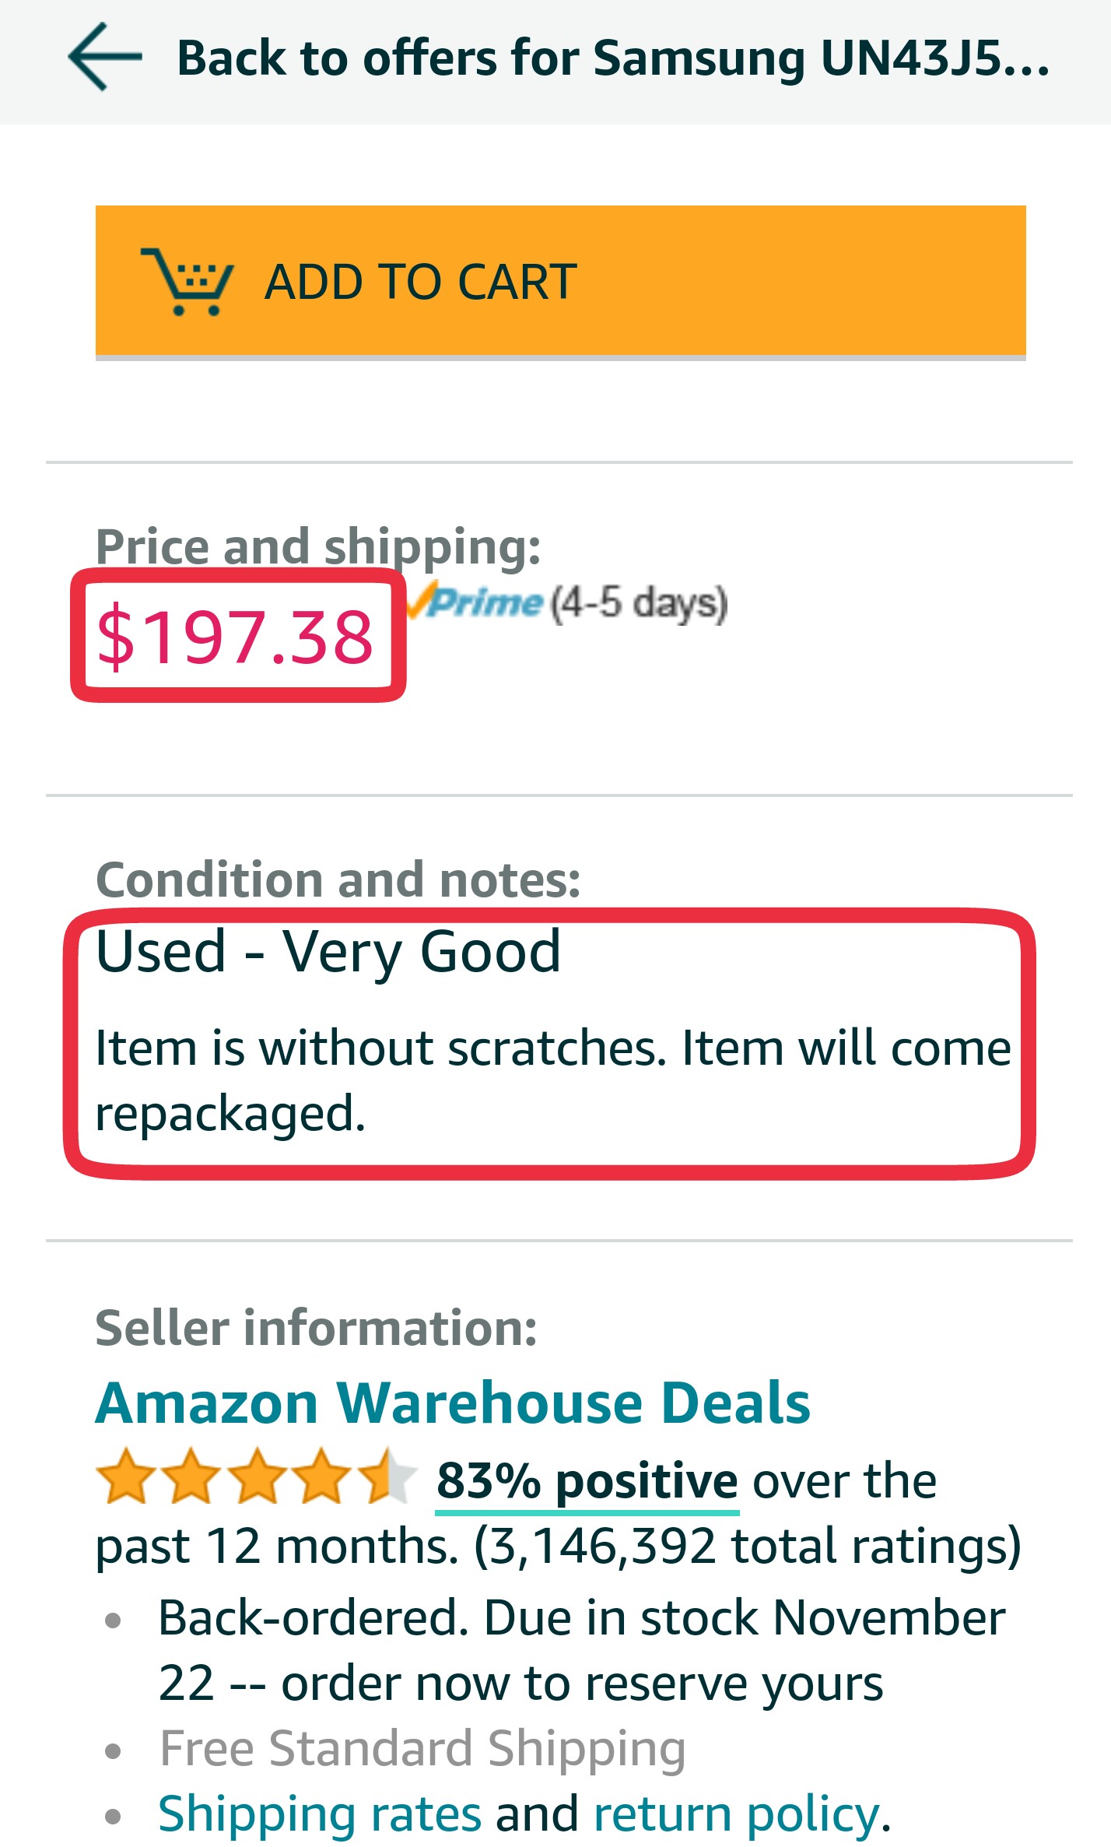Open Amazon Warehouse Deals seller page

(453, 1403)
